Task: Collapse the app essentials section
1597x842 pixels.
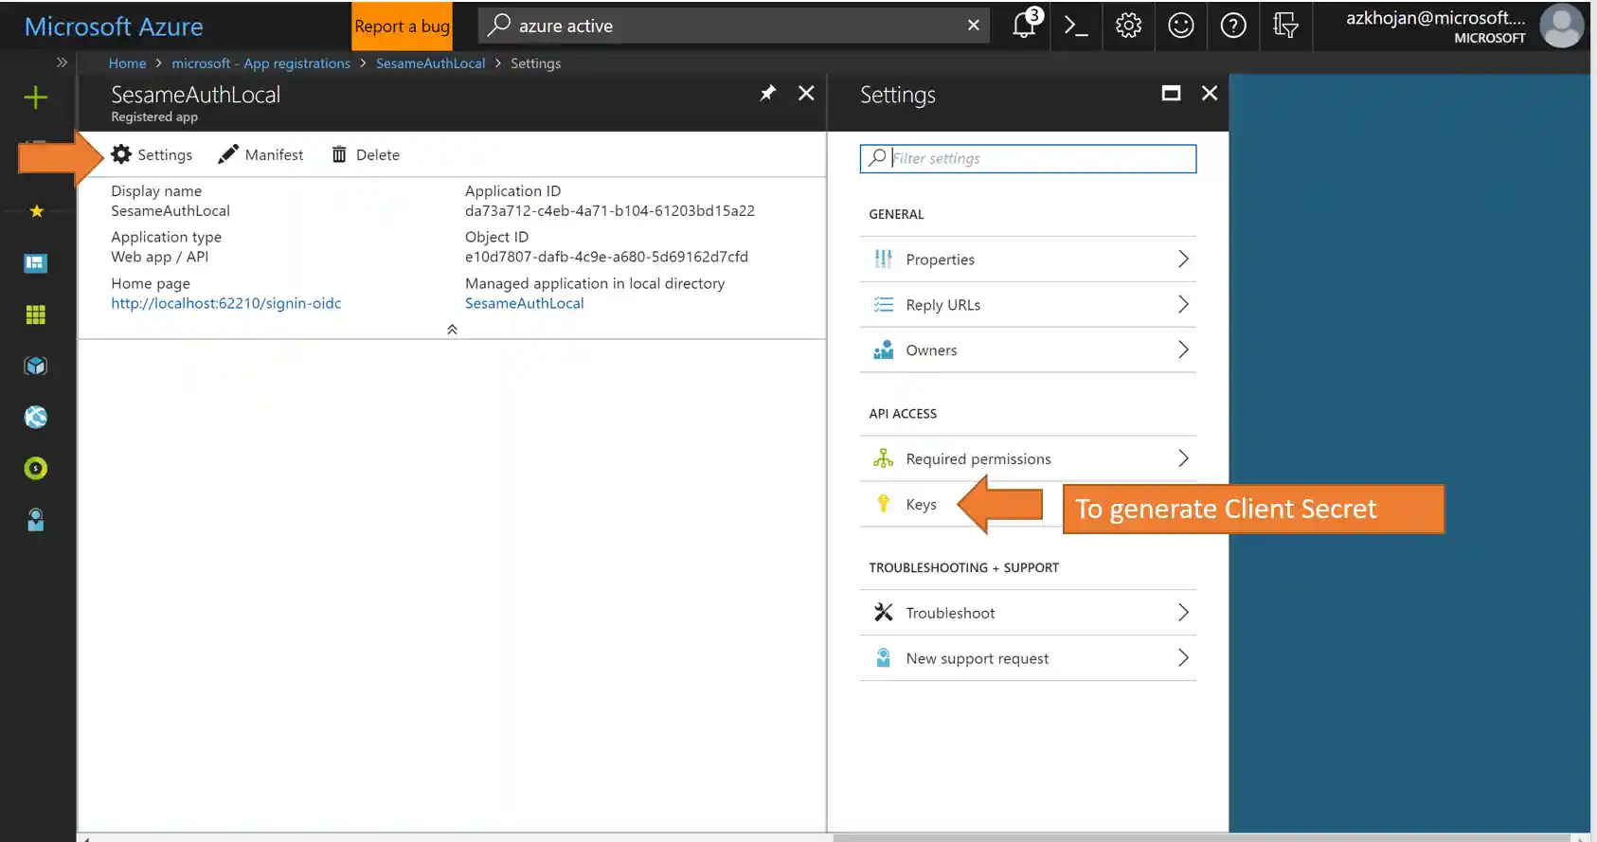Action: click(x=452, y=330)
